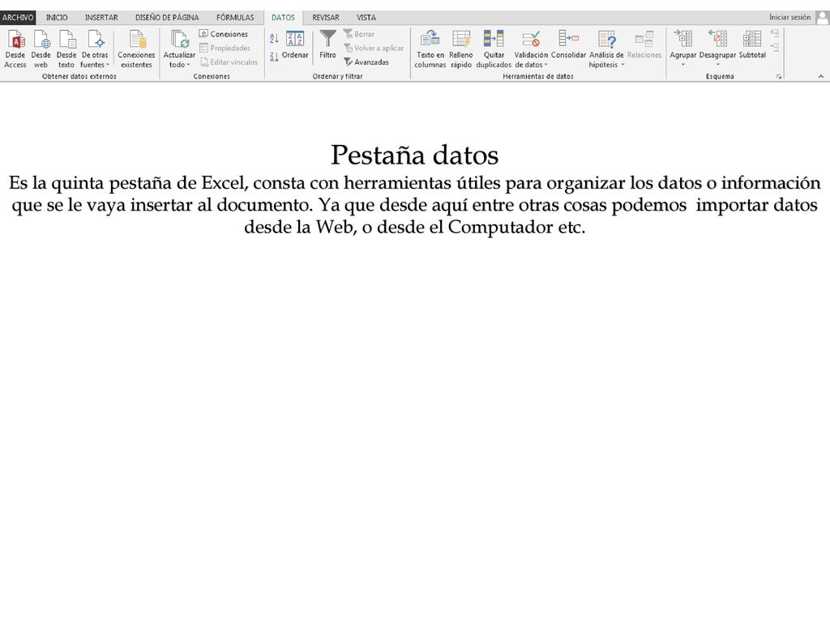Toggle the Filtro funnel
Screen dimensions: 830x622
click(327, 45)
